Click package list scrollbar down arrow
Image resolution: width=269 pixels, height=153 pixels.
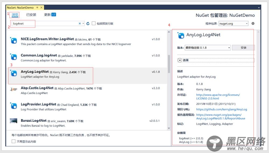pyautogui.click(x=169, y=128)
